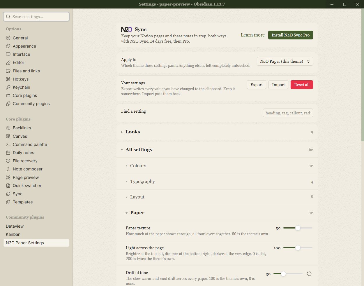Click the Community plugins puzzle icon

8,104
